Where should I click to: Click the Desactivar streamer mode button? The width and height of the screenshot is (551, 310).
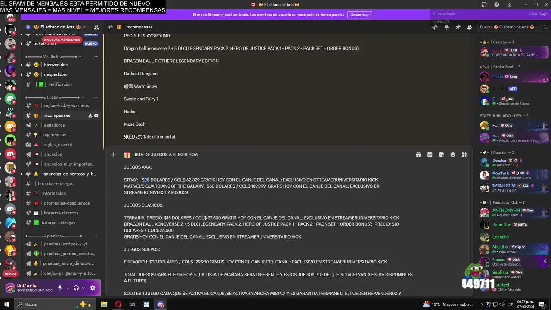click(359, 15)
